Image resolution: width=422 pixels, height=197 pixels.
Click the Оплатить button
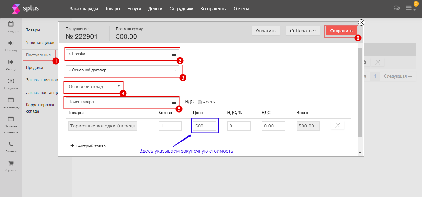tap(266, 31)
